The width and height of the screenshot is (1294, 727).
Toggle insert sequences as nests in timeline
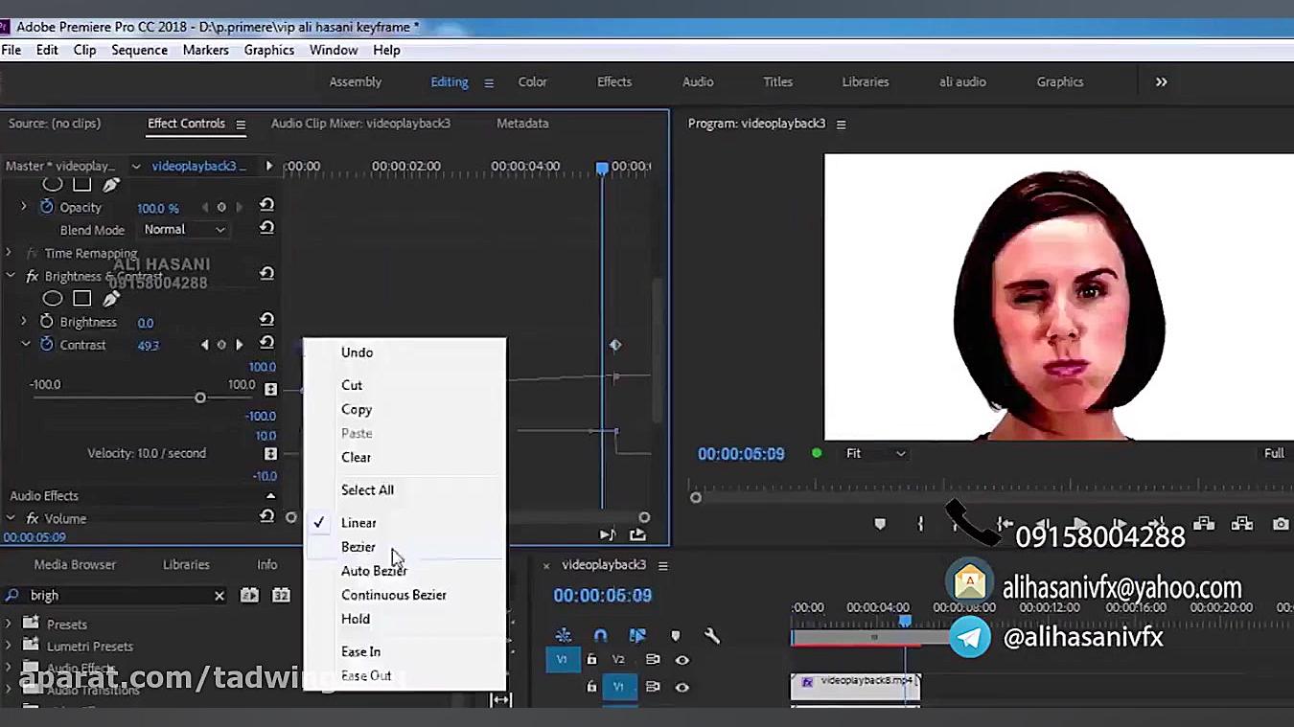[563, 635]
